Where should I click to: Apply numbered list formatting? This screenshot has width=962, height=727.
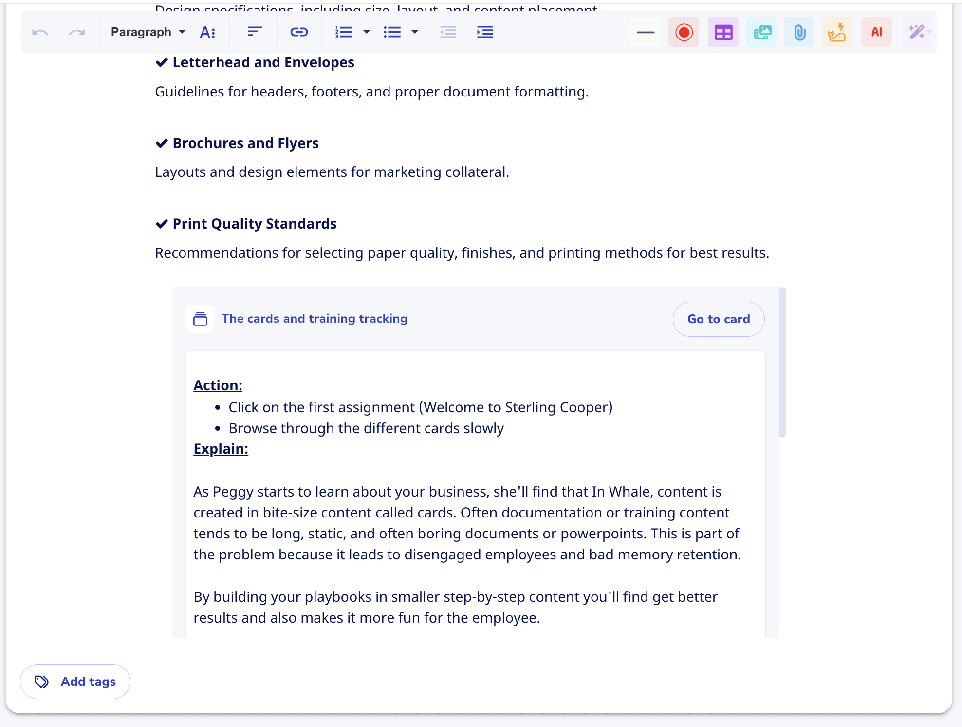click(x=344, y=32)
